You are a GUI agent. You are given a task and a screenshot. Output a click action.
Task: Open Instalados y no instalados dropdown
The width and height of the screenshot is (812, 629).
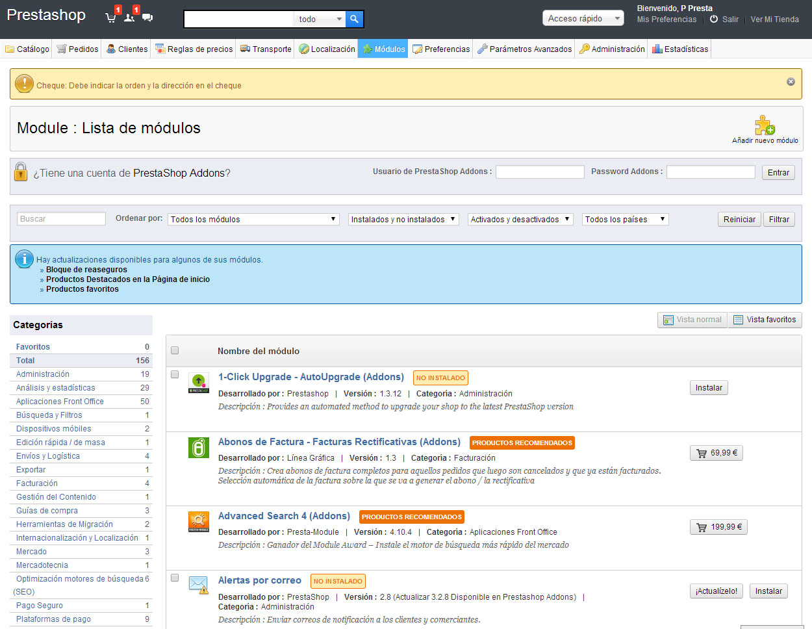coord(403,219)
